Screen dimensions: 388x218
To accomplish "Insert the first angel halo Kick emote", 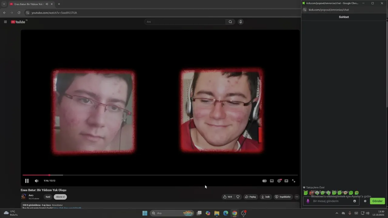I will tap(306, 193).
